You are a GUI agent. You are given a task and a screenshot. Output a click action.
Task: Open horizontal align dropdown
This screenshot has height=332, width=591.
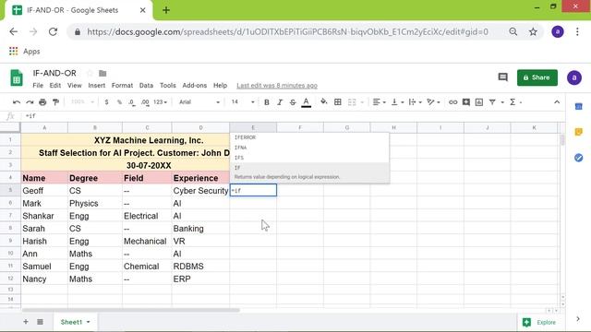[x=379, y=102]
